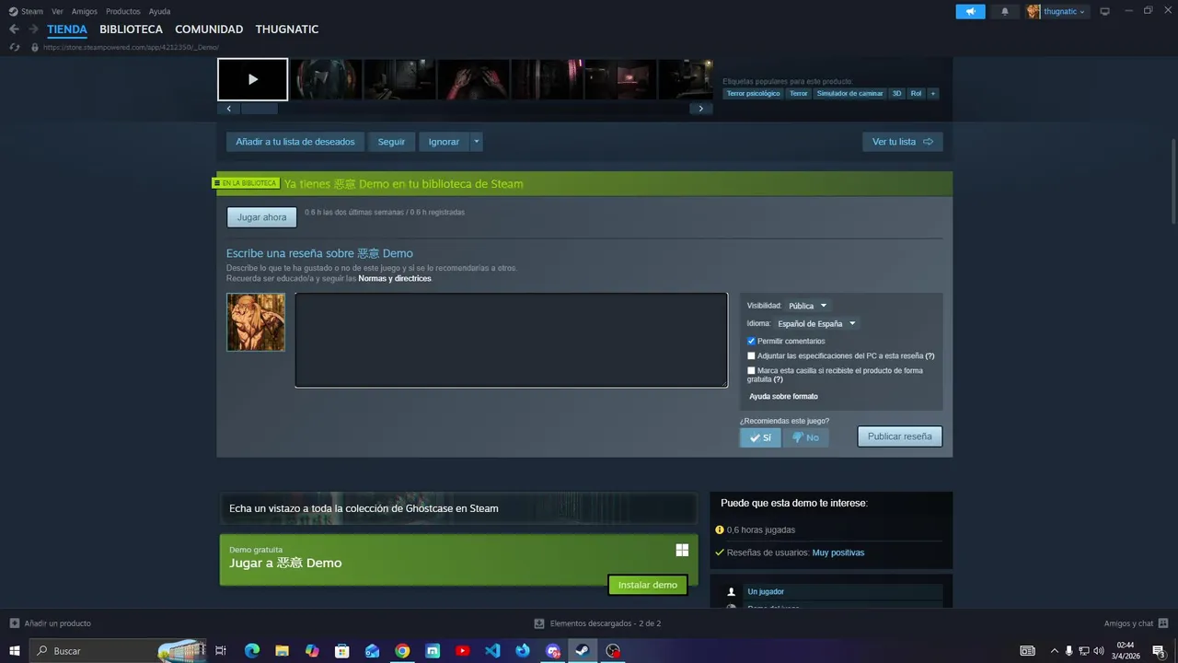The height and width of the screenshot is (663, 1178).
Task: Click the Steam taskbar icon
Action: coord(582,651)
